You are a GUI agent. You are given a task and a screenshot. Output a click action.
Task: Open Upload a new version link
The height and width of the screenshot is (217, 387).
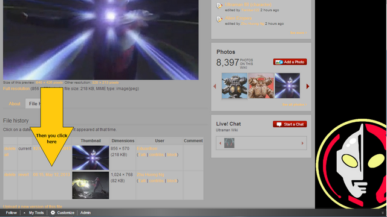click(x=33, y=207)
